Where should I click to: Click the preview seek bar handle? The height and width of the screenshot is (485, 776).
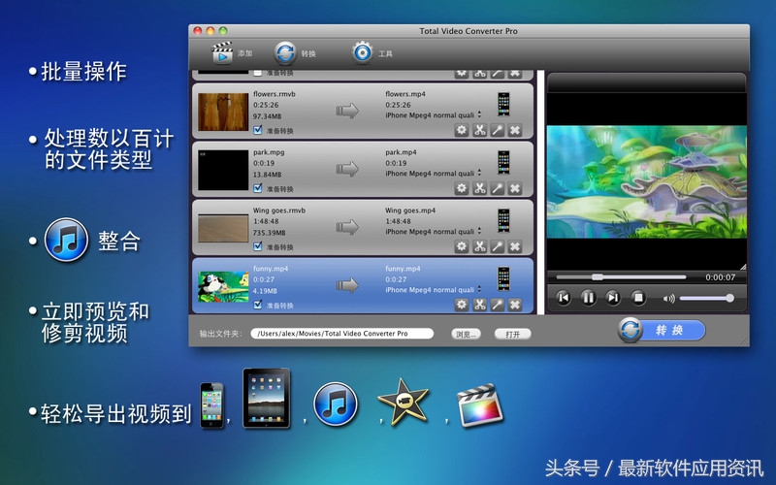tap(598, 277)
